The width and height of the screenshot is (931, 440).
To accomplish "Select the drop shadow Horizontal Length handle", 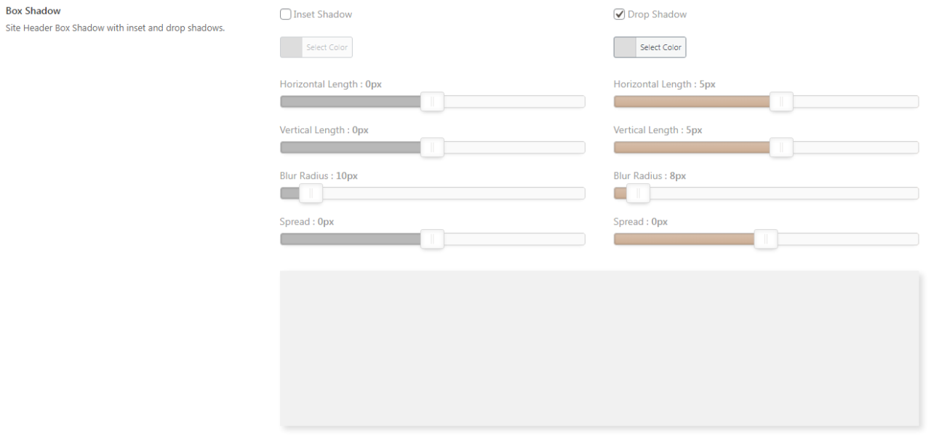I will (781, 102).
